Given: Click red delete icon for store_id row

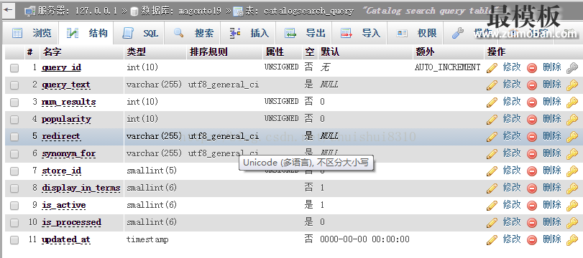Looking at the screenshot, I should click(532, 171).
